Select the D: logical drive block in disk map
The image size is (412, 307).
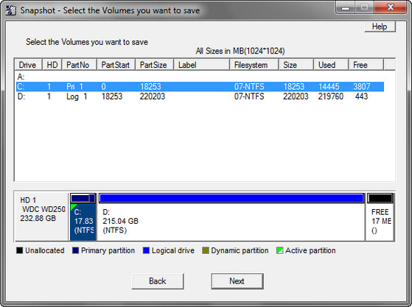click(x=231, y=217)
